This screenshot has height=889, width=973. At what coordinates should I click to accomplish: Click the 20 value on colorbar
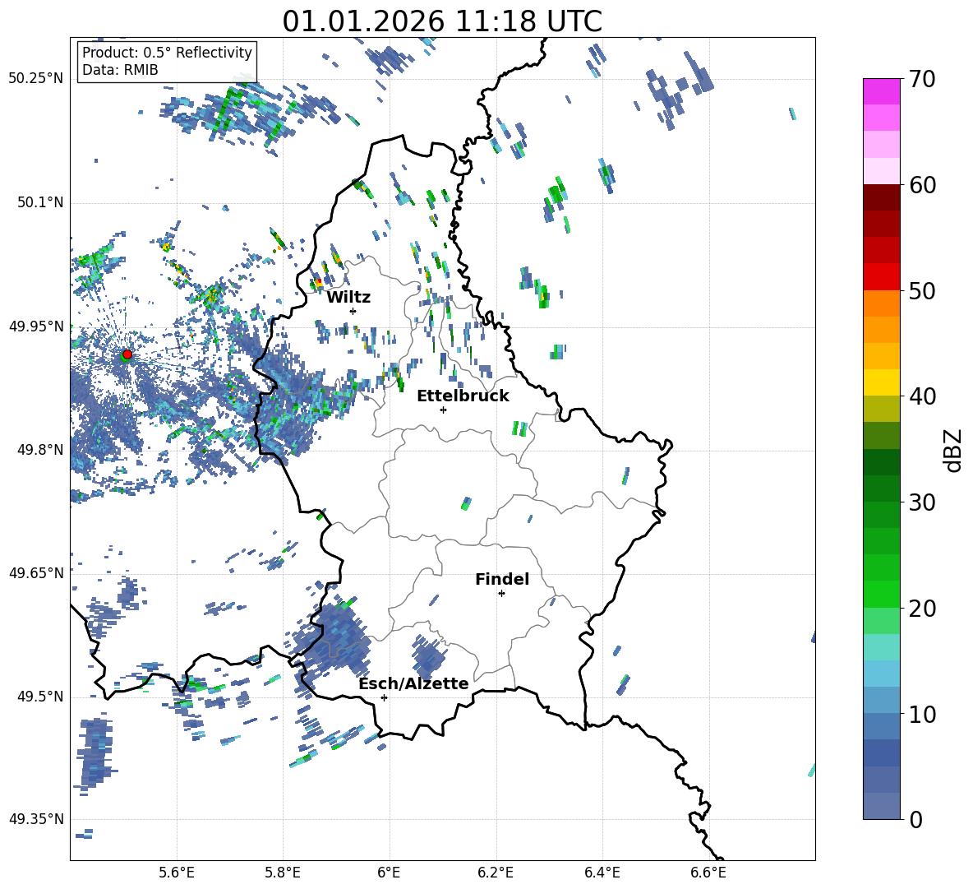[x=922, y=609]
